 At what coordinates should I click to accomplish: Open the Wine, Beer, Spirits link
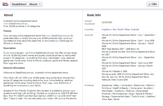point(110,99)
